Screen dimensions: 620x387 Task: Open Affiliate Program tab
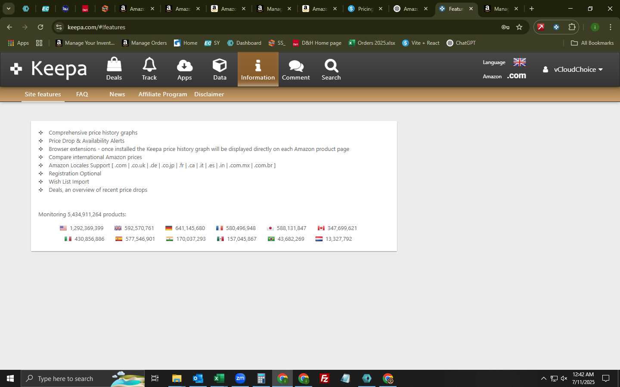163,94
